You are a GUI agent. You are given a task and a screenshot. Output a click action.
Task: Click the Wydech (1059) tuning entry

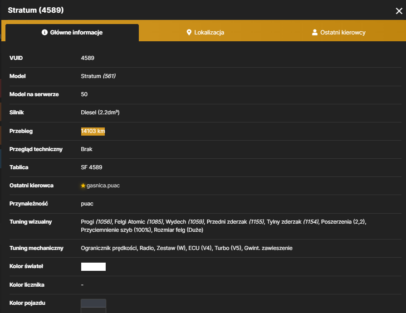(185, 222)
